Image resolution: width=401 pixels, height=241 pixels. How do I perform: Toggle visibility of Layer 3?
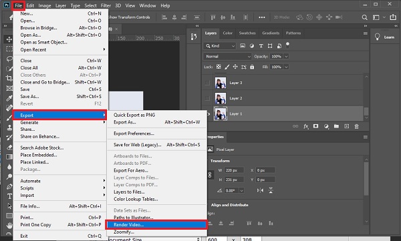tap(207, 83)
